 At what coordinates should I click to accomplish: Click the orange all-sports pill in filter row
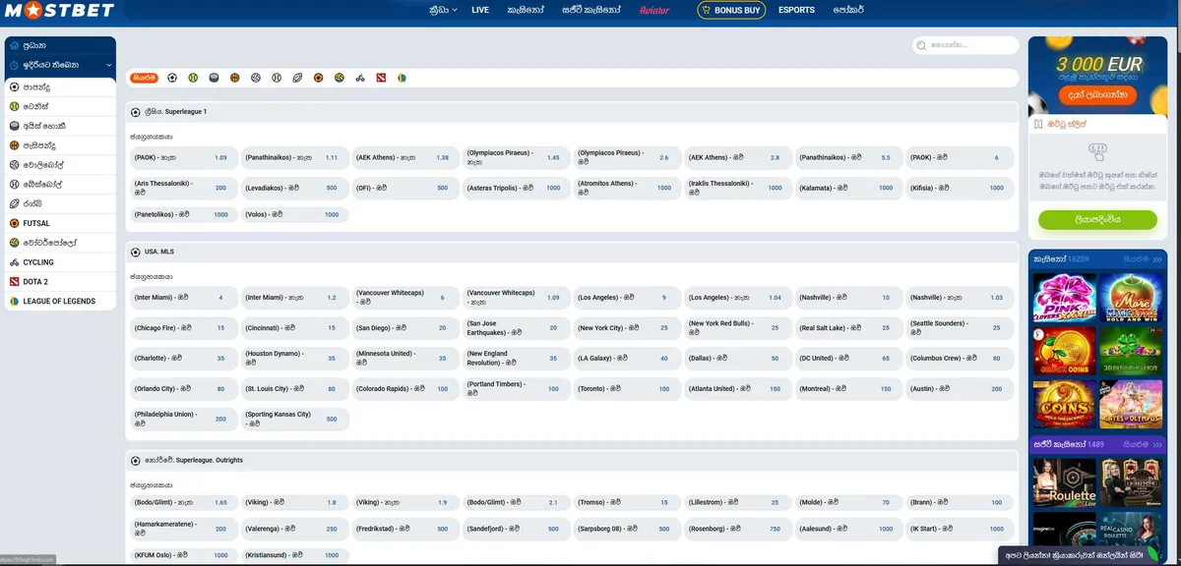pos(145,78)
